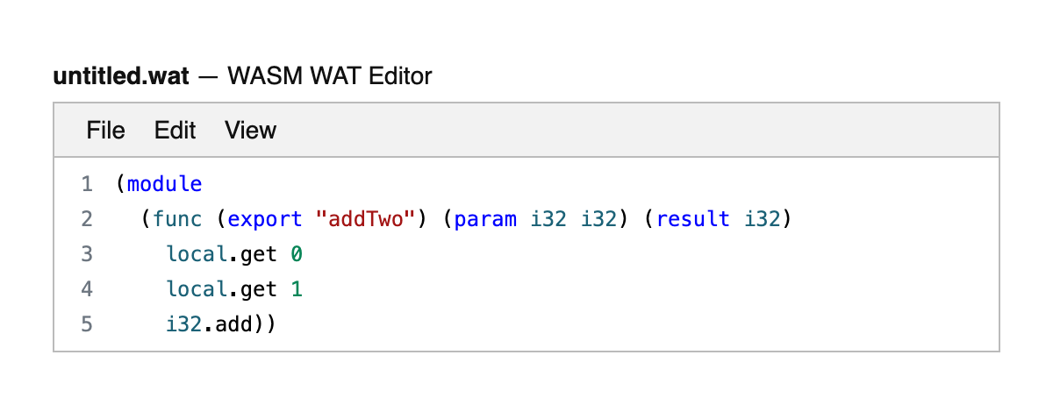Place cursor on the param keyword
Screen dimensions: 1053x412
485,219
